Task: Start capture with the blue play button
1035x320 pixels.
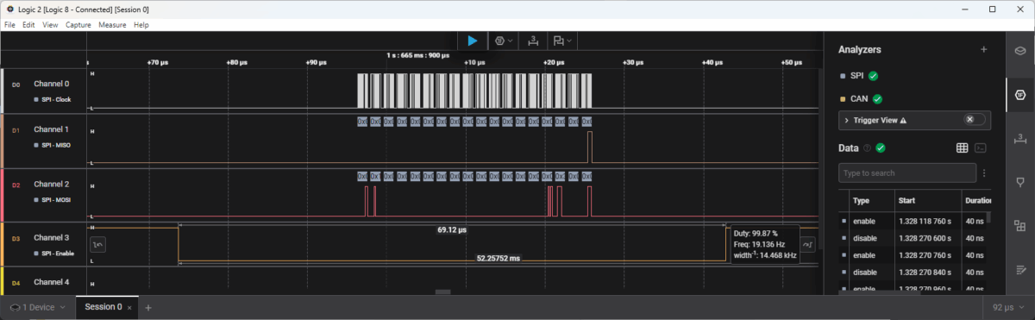Action: click(472, 41)
